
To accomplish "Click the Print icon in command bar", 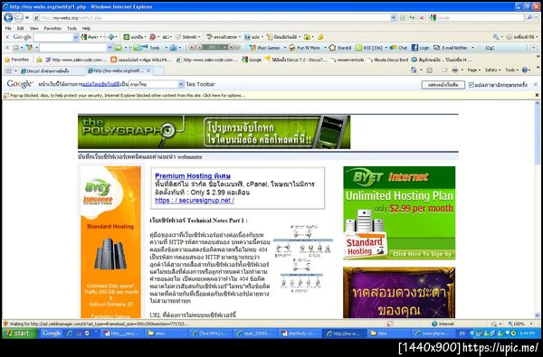I will click(454, 70).
